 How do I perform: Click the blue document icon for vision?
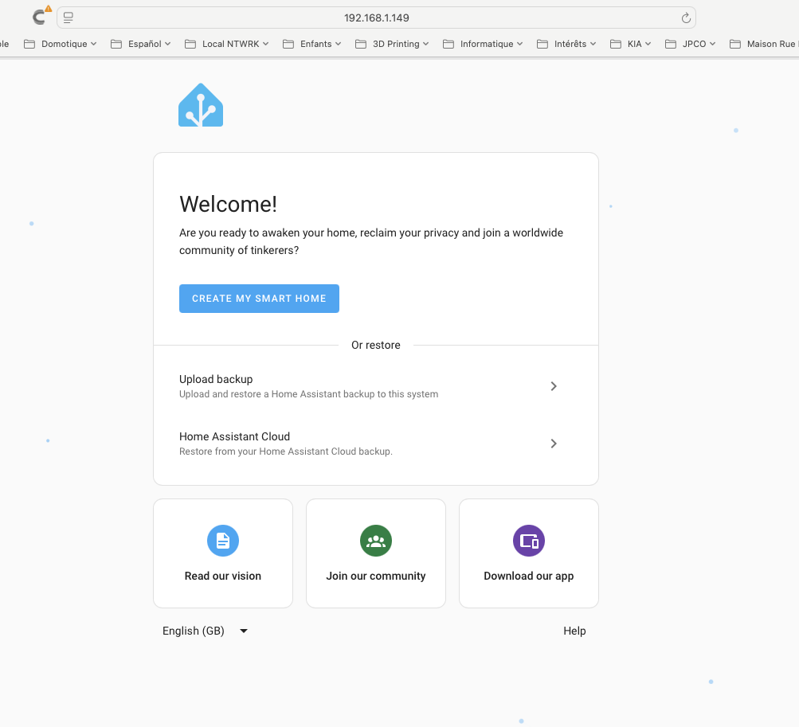(x=223, y=541)
